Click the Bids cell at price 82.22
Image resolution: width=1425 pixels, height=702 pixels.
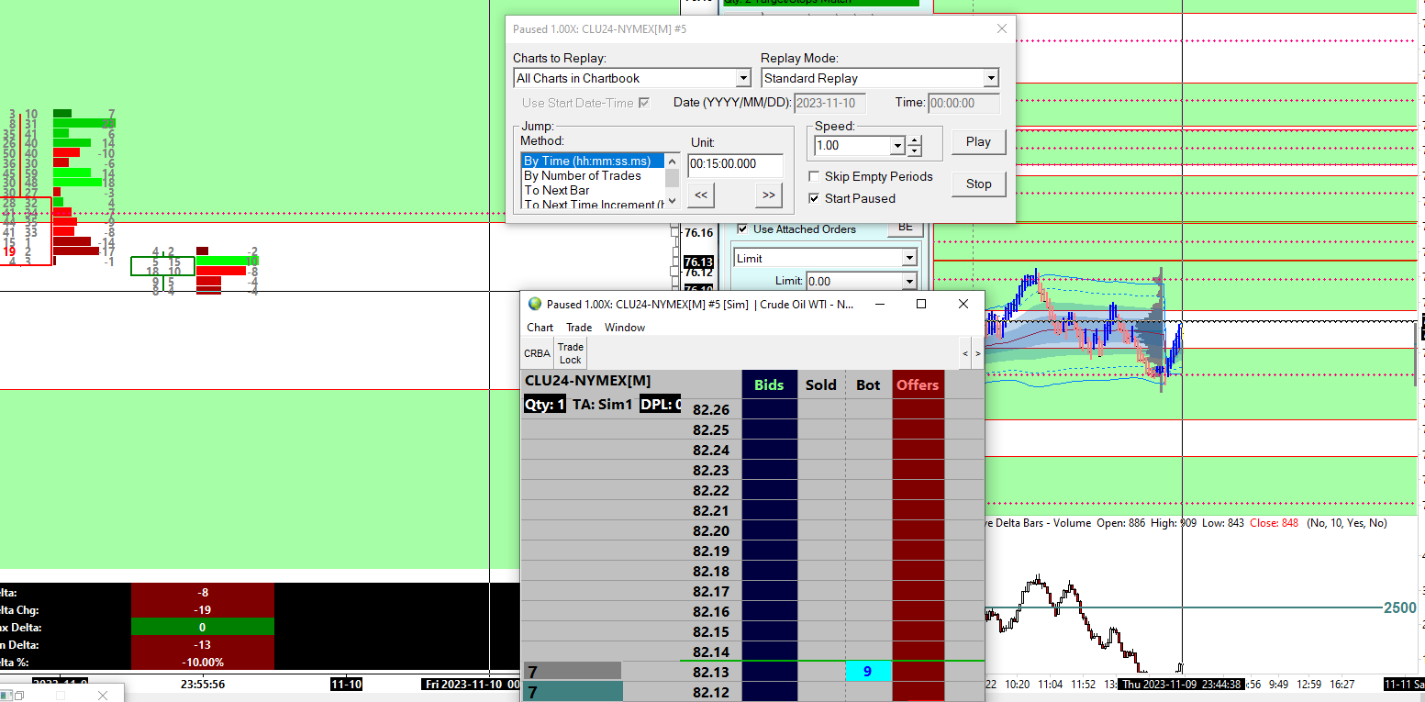click(x=769, y=490)
